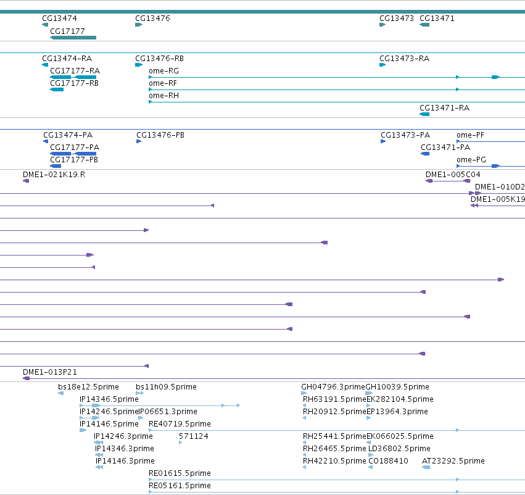The image size is (525, 495).
Task: Click the 571124 feature
Action: [194, 436]
